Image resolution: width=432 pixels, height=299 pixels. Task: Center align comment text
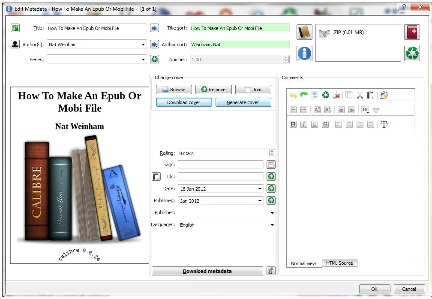tap(349, 124)
